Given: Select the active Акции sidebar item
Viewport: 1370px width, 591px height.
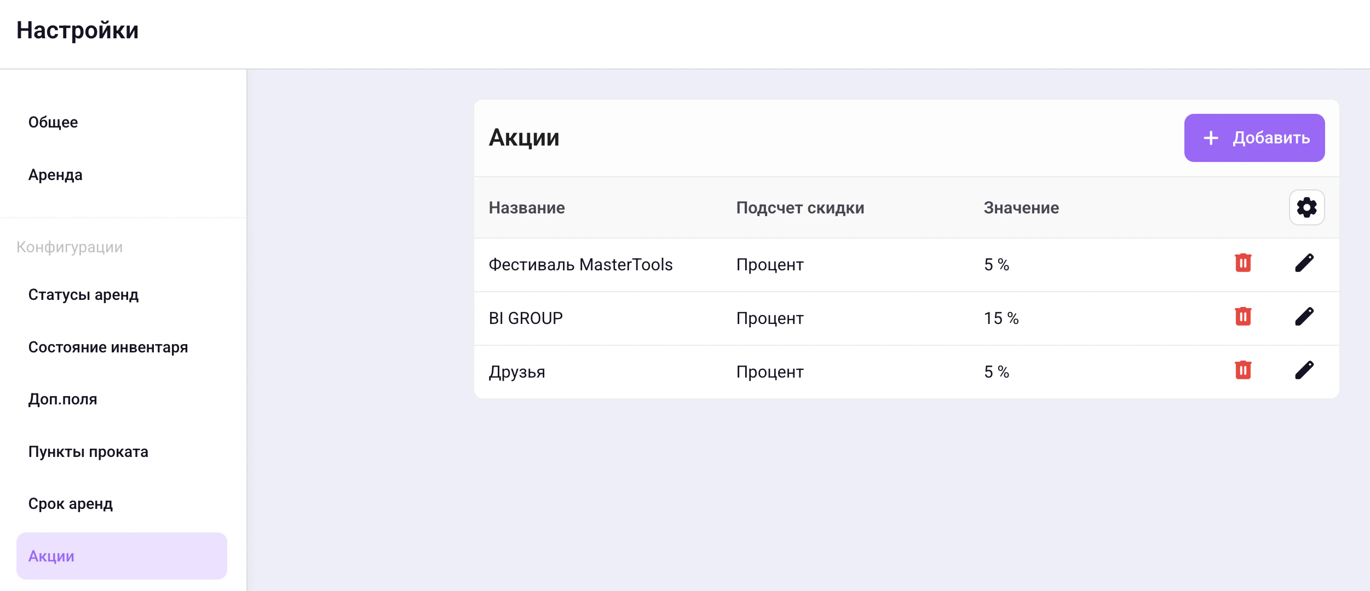Looking at the screenshot, I should (51, 556).
